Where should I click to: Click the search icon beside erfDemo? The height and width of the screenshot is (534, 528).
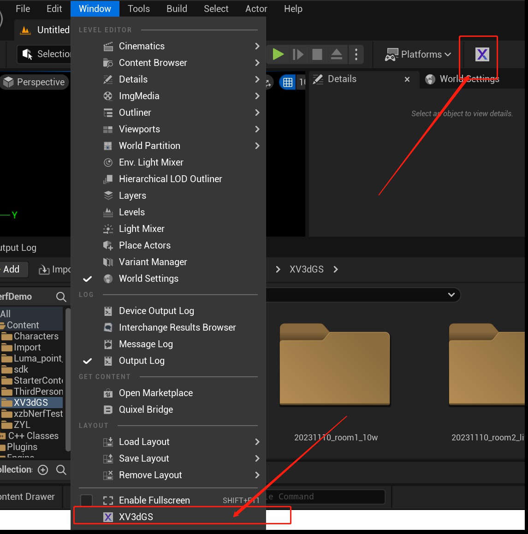click(61, 297)
